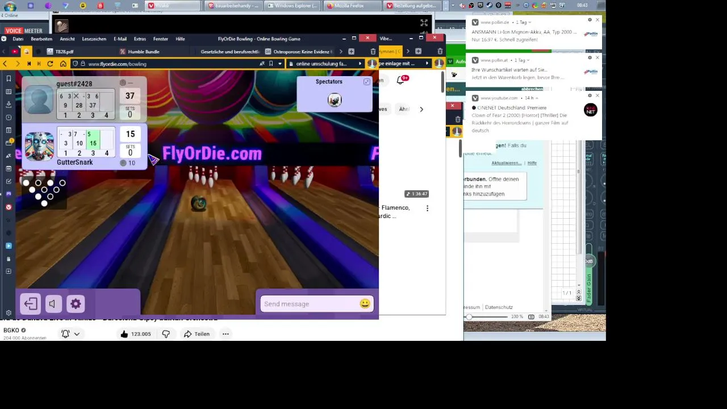Open the Bearbeiten menu
The image size is (727, 409).
(41, 39)
